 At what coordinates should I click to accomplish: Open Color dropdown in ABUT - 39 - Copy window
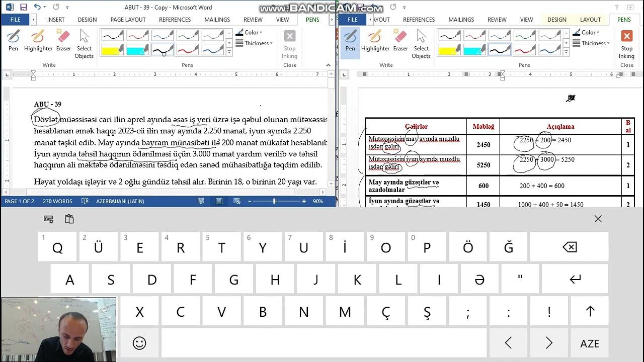pos(250,33)
